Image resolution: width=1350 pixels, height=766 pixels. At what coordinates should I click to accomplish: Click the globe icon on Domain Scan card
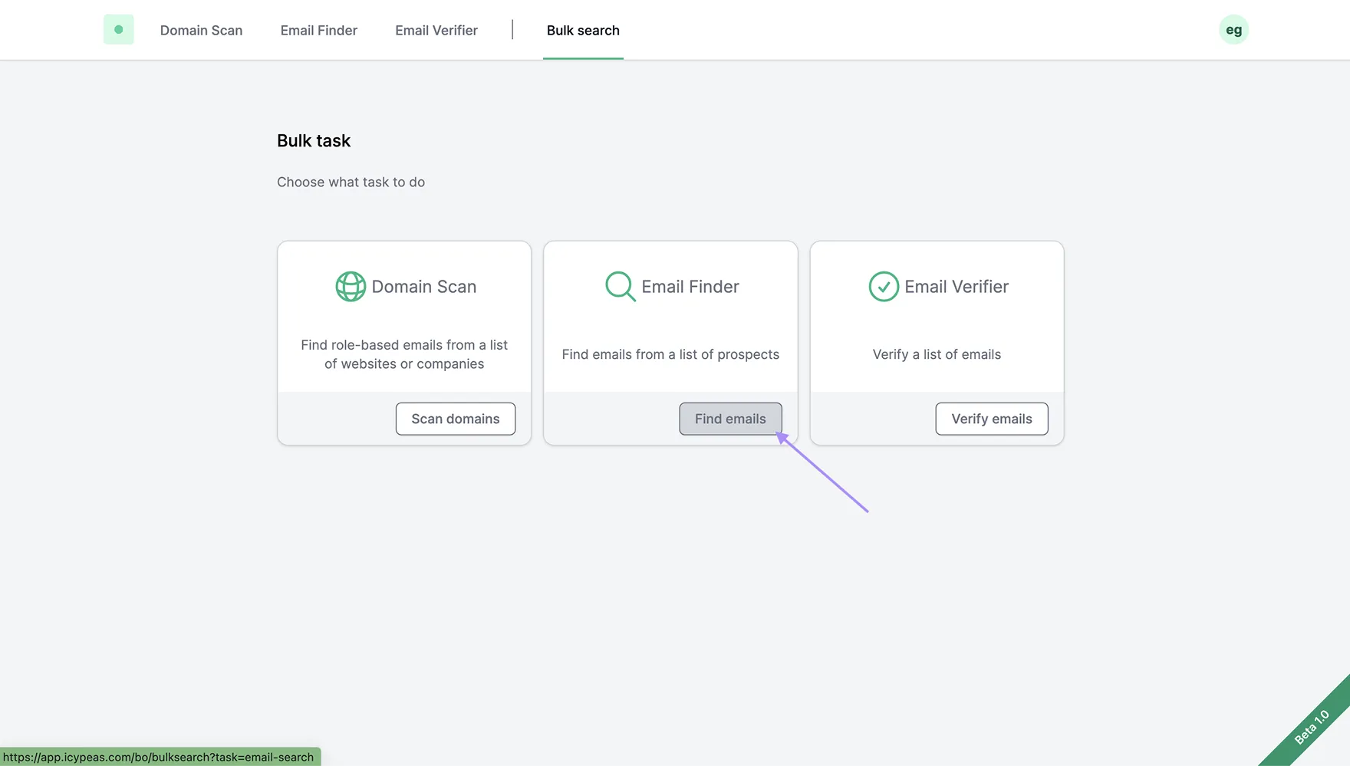point(351,287)
